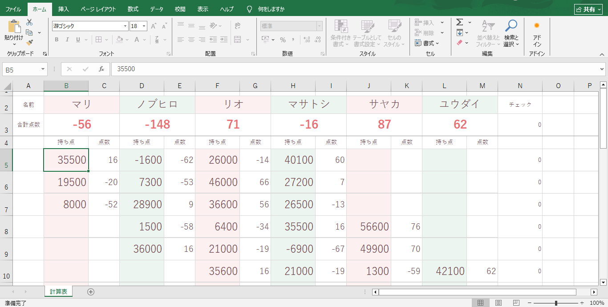The width and height of the screenshot is (608, 307).
Task: Click the zoom slider handle
Action: (x=556, y=303)
